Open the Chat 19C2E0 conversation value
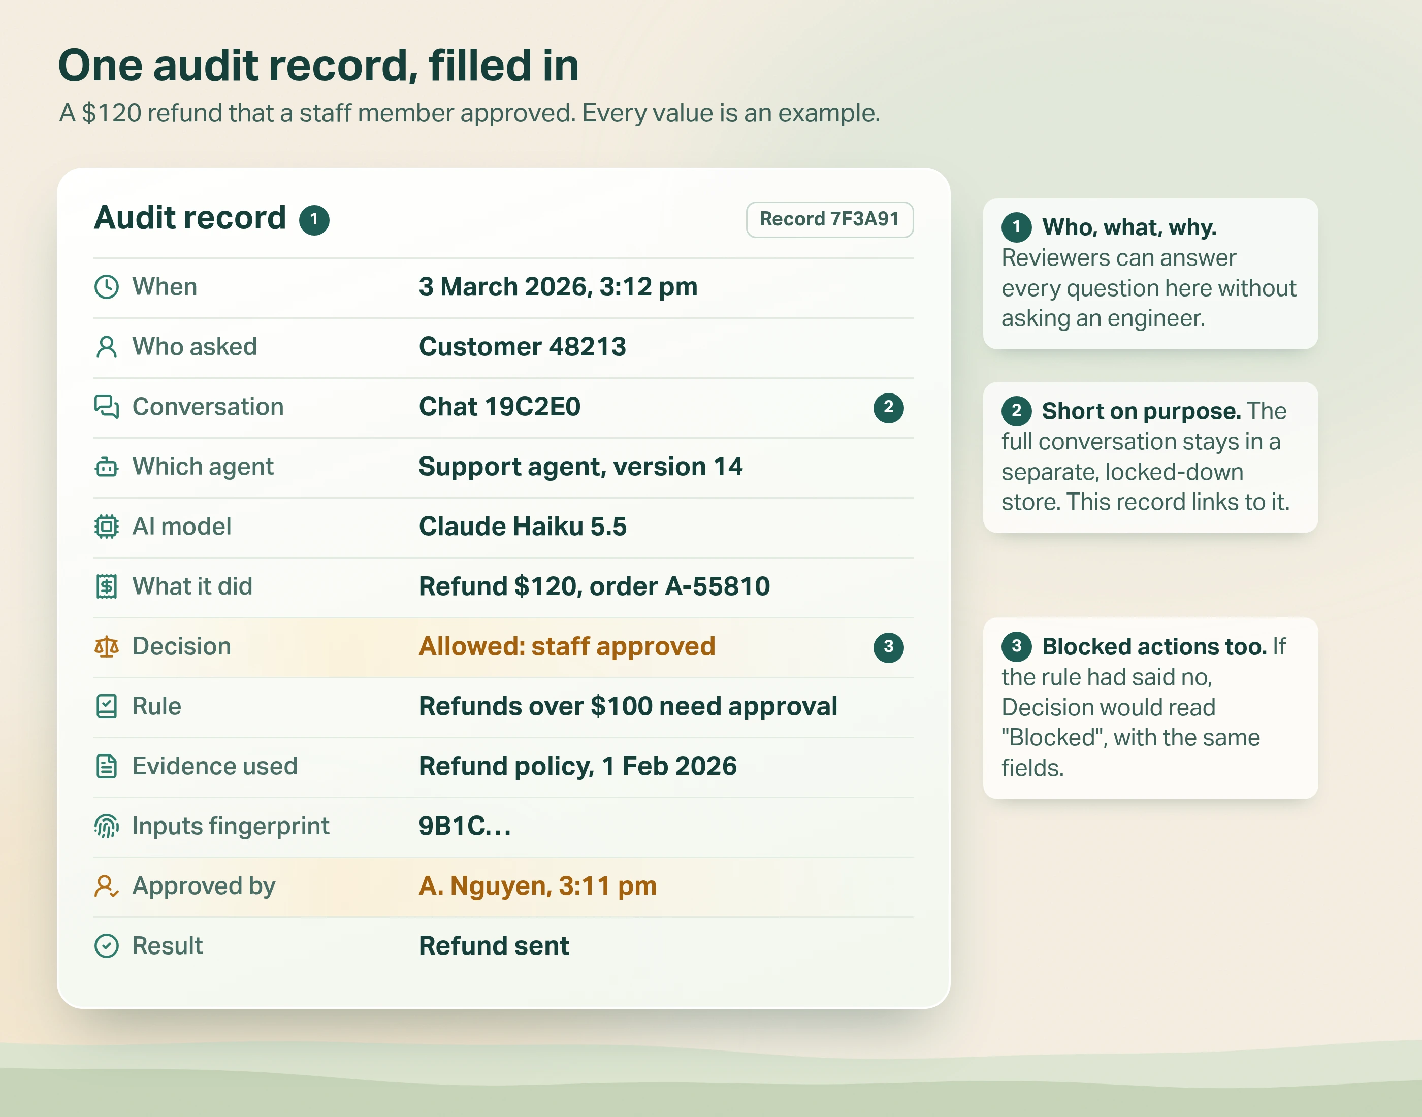The height and width of the screenshot is (1117, 1422). click(x=500, y=407)
